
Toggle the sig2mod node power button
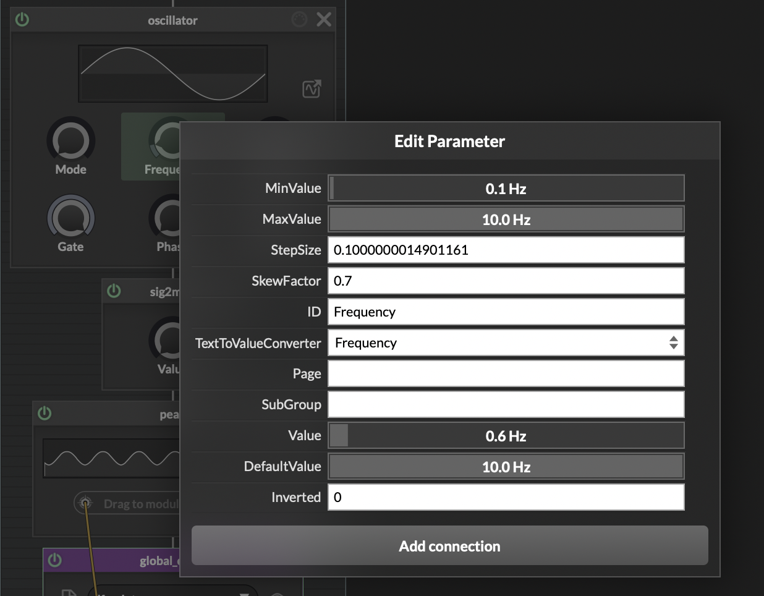tap(114, 291)
